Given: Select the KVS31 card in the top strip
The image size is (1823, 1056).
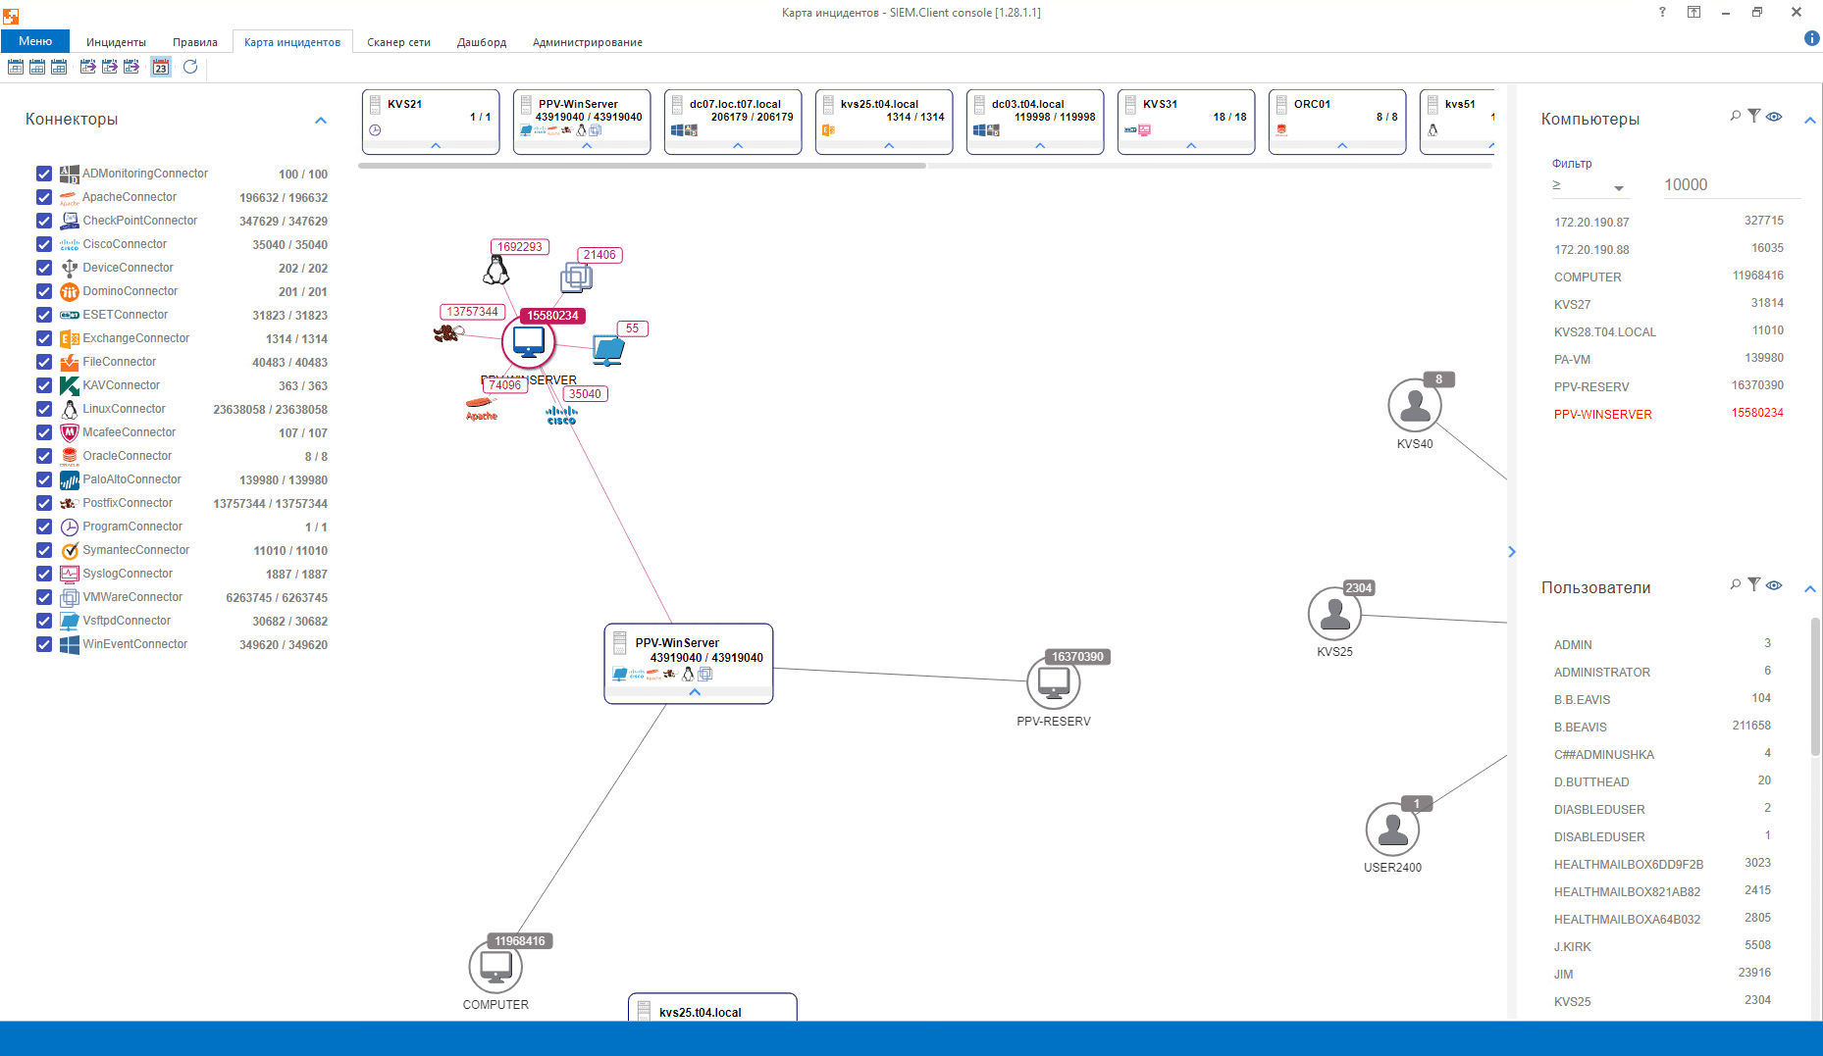Looking at the screenshot, I should [1186, 122].
